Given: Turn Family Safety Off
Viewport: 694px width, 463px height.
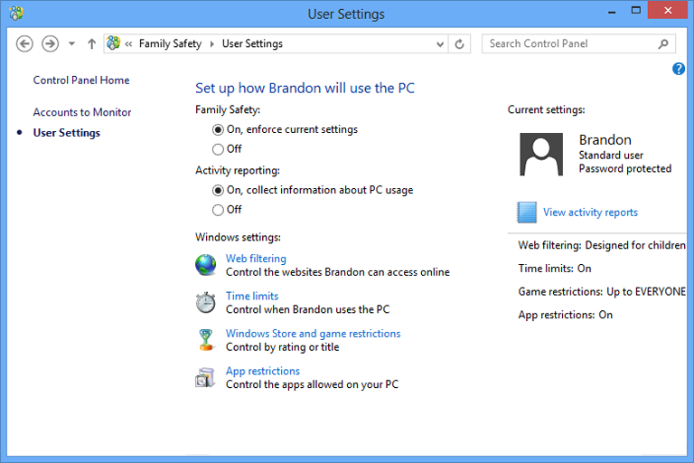Looking at the screenshot, I should pos(218,149).
